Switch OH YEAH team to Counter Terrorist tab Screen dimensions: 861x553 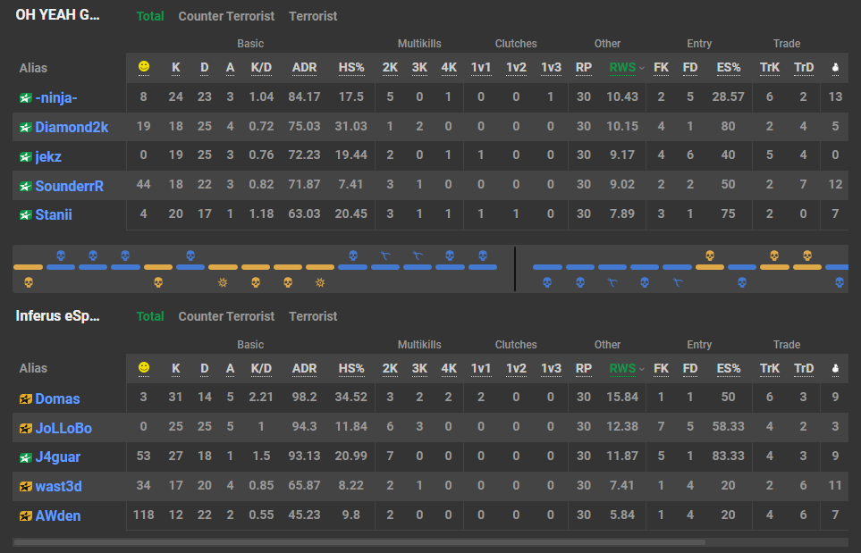click(x=226, y=16)
